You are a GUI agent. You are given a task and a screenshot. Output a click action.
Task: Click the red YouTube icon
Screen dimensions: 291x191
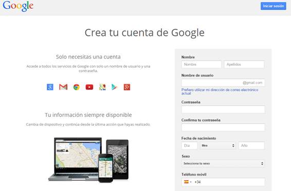pos(89,87)
